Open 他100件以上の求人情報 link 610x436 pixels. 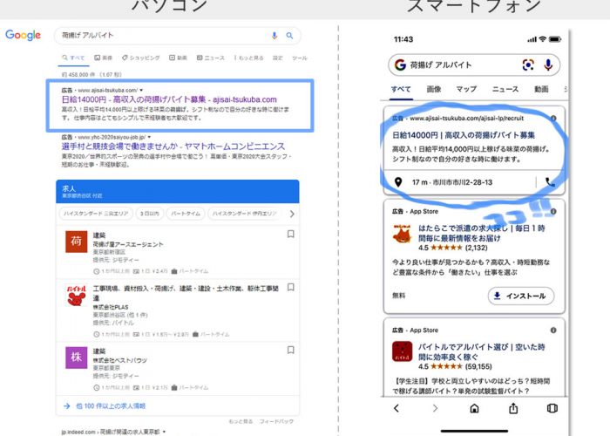point(111,406)
